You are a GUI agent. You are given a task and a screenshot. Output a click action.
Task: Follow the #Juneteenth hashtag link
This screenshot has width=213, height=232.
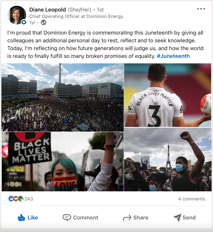coord(173,56)
